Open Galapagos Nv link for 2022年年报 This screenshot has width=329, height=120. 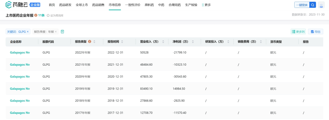click(x=20, y=52)
